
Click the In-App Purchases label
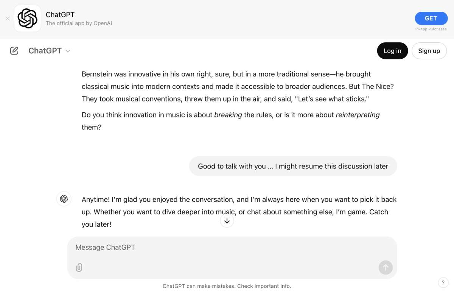pos(431,29)
